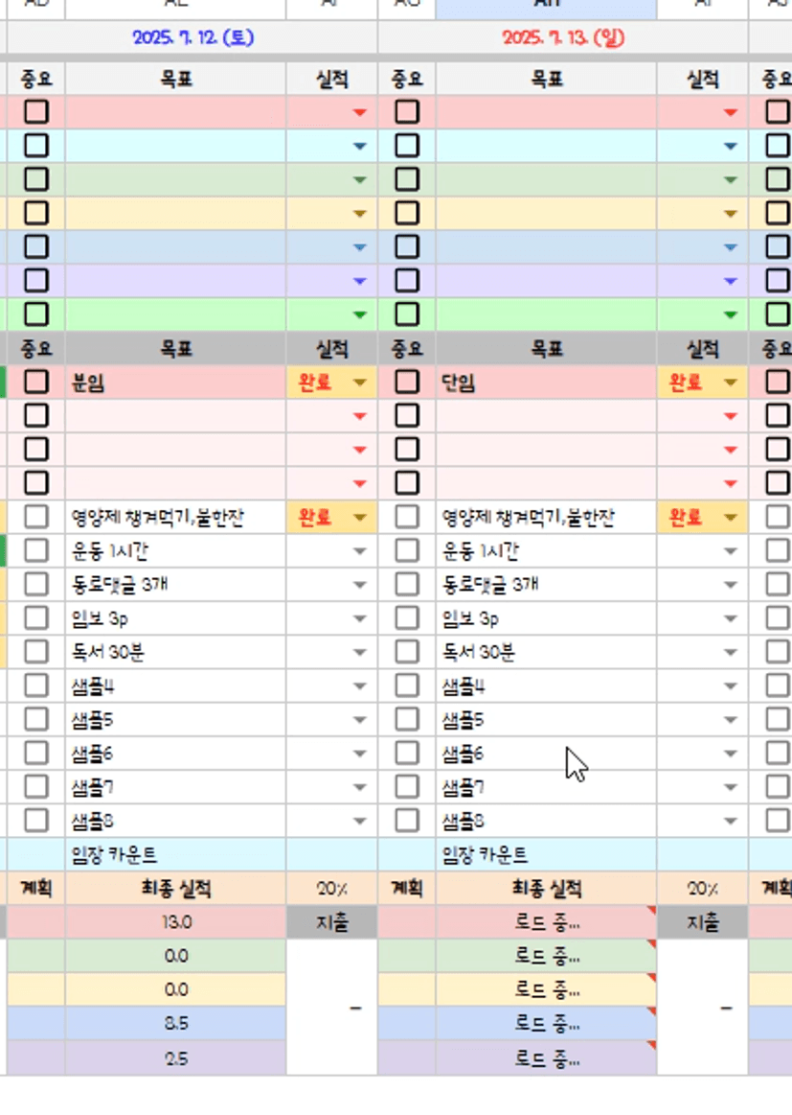Viewport: 792px width, 1115px height.
Task: Select the 13.0 value cell
Action: coord(176,922)
